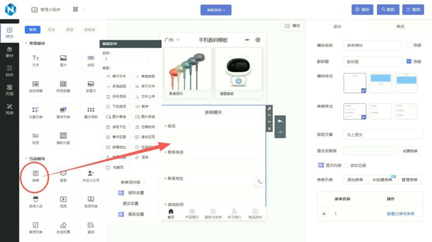Switch to the 基础 basic tab

tap(337, 26)
